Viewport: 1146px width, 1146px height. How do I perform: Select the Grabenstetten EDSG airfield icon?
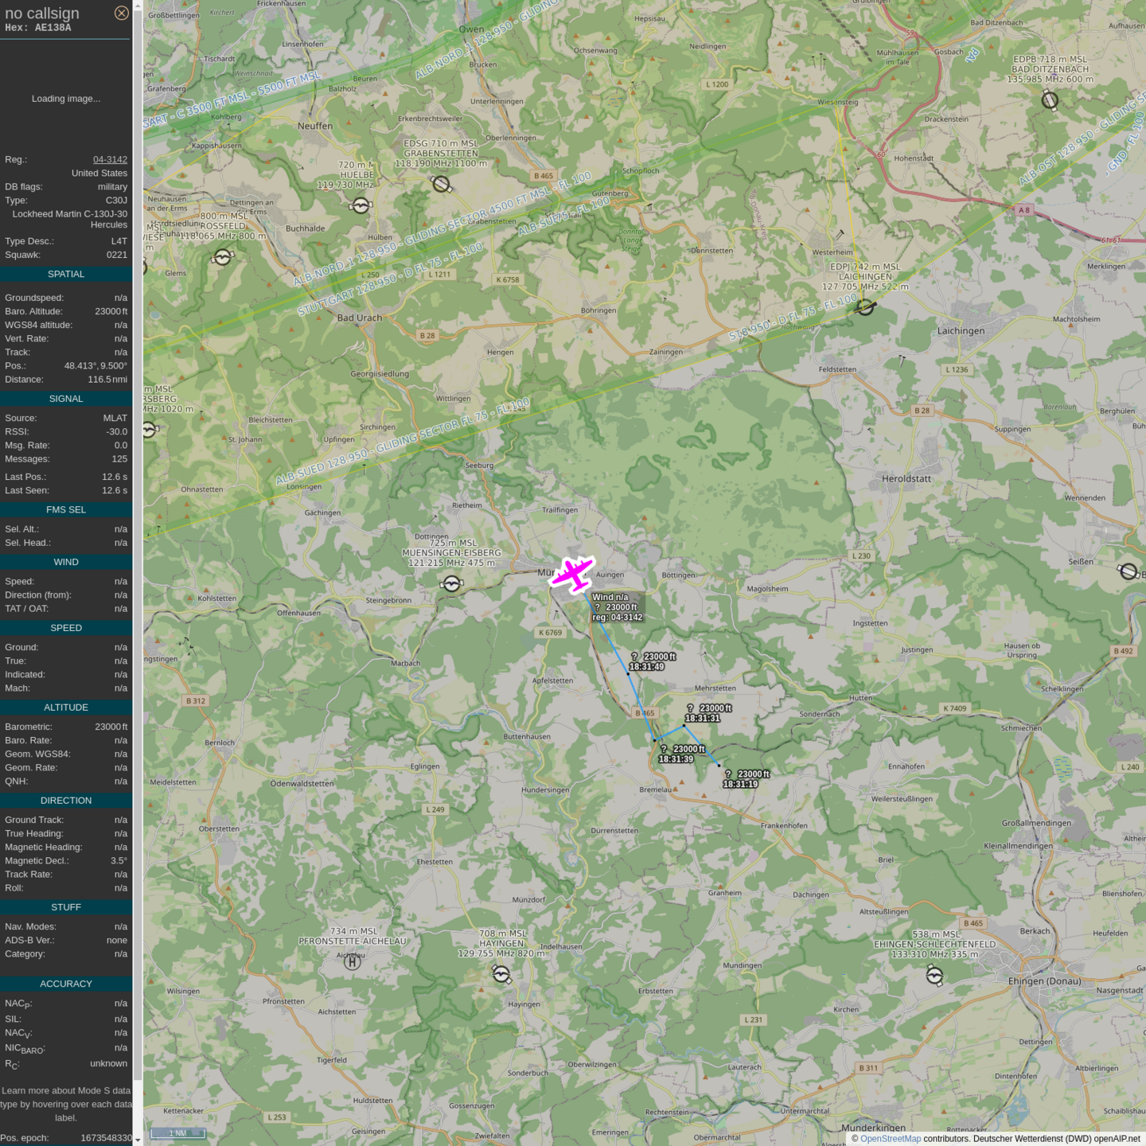coord(441,185)
